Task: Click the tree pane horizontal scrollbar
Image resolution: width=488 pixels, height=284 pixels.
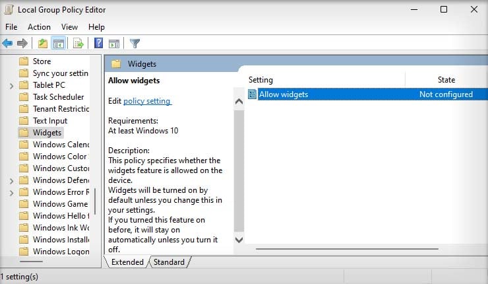Action: tap(31, 262)
